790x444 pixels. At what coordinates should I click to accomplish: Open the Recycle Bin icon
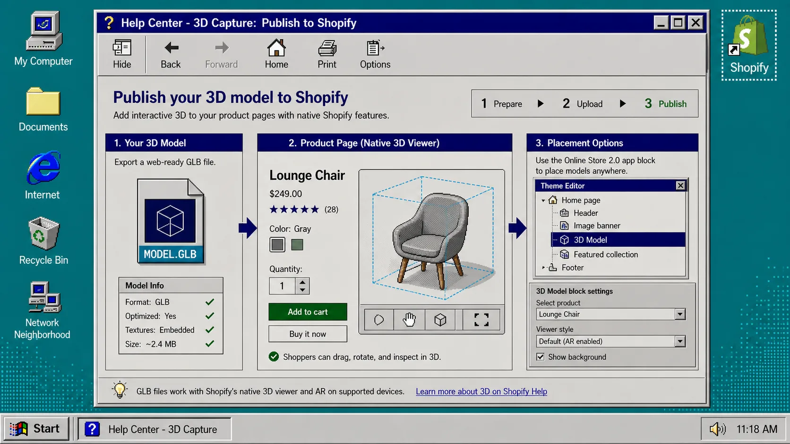click(43, 241)
